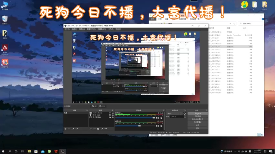The image size is (275, 154).
Task: Move scene up with the arrow icon
Action: point(73,129)
